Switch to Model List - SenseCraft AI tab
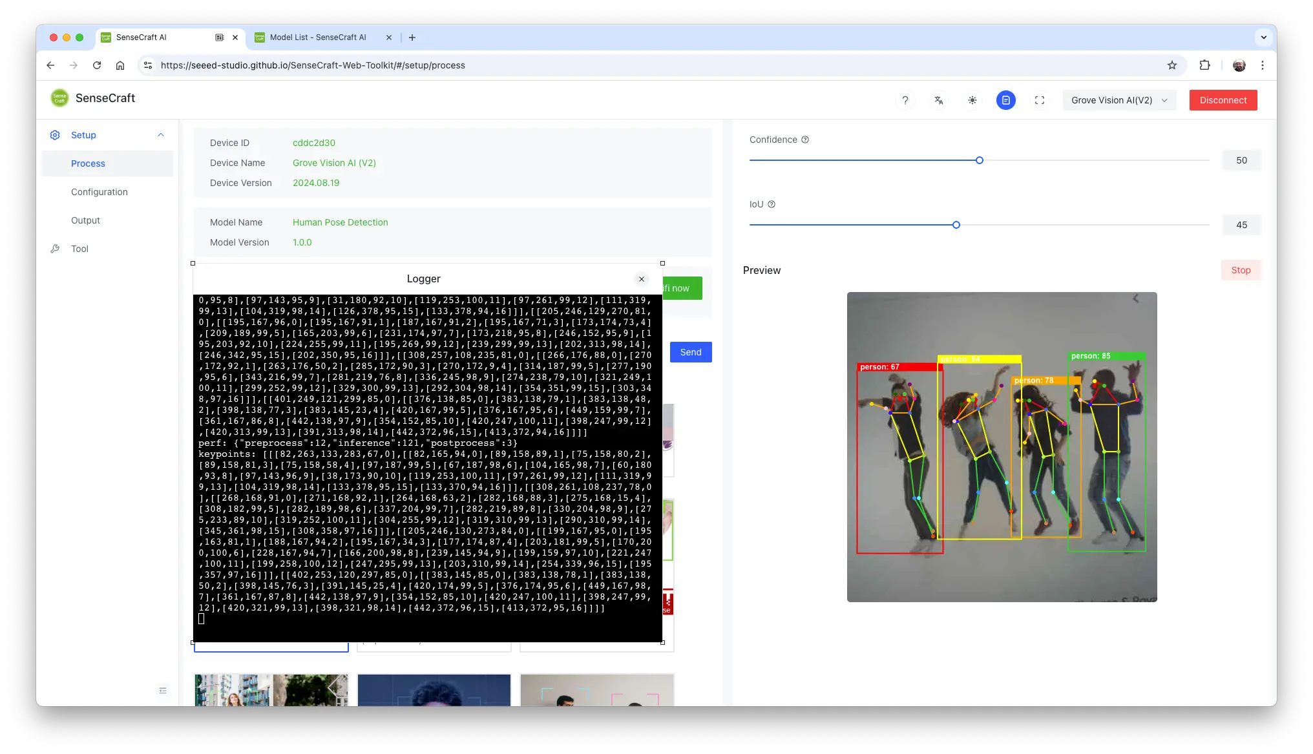1313x754 pixels. click(x=317, y=37)
